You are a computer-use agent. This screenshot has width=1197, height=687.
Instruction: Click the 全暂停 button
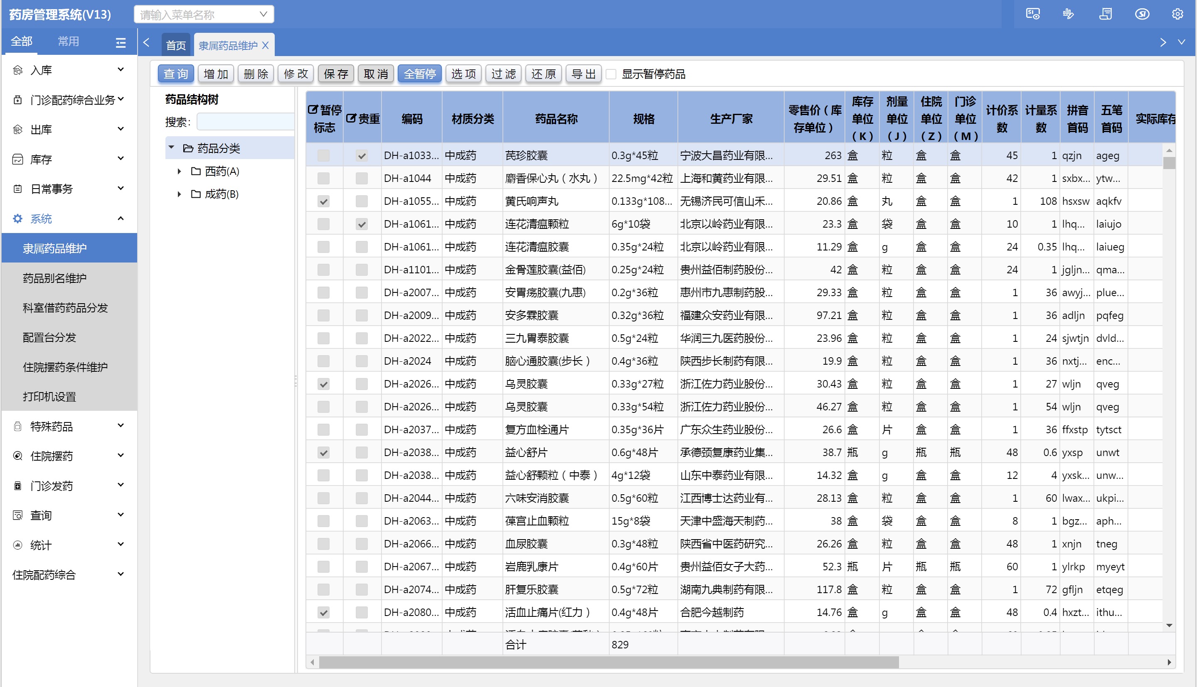[419, 74]
